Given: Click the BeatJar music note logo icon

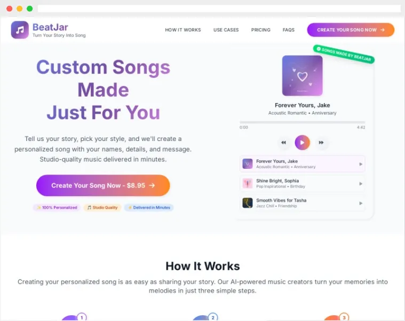Looking at the screenshot, I should (x=20, y=30).
